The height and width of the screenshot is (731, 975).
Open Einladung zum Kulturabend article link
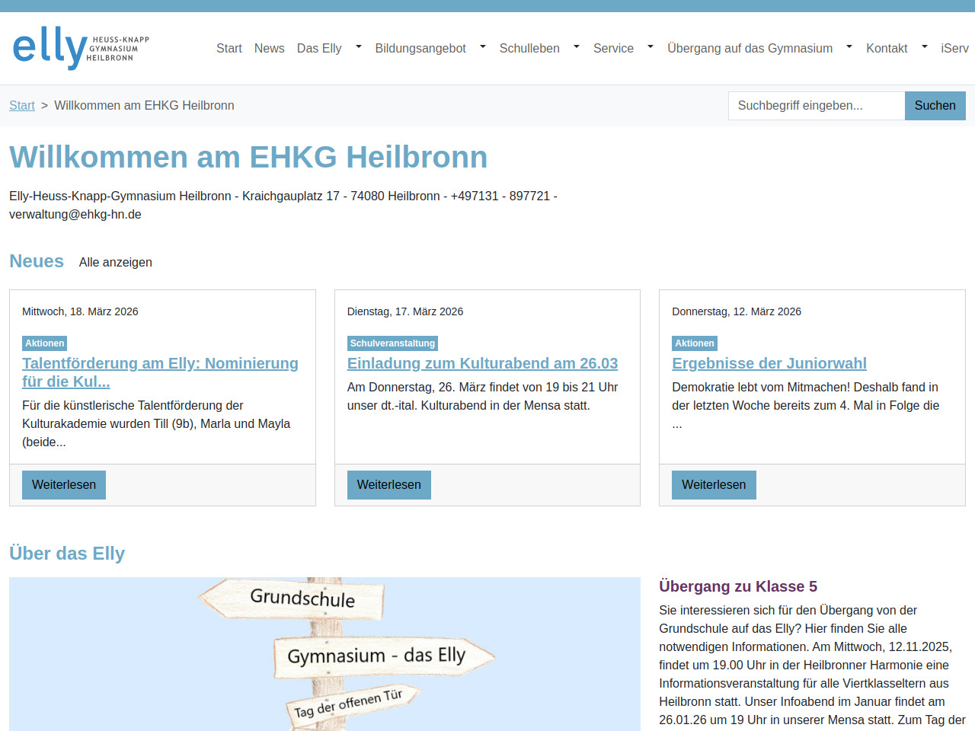482,363
